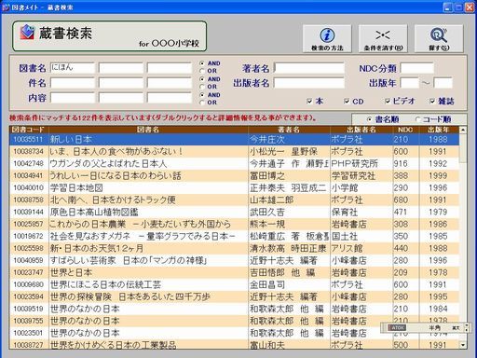Select row 新しい日本
477x358 pixels.
coord(234,140)
